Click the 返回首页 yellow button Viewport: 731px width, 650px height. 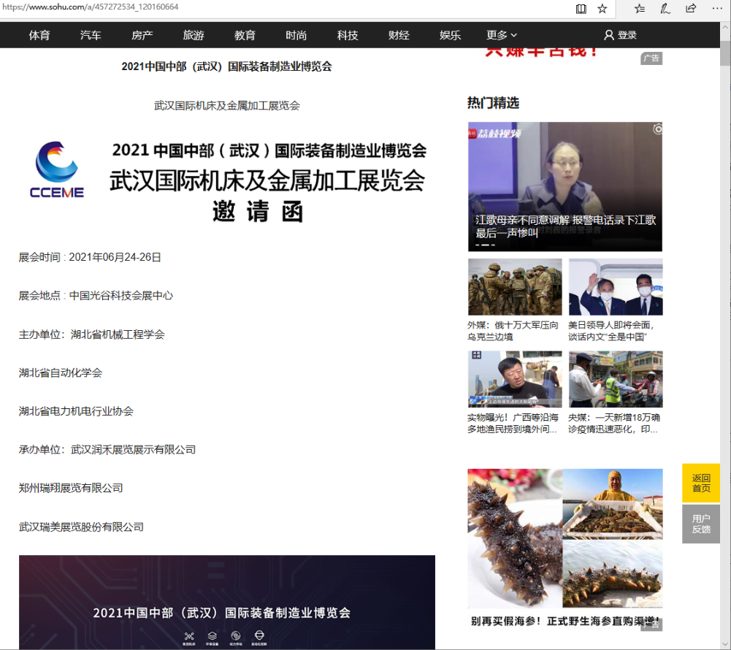pyautogui.click(x=701, y=483)
